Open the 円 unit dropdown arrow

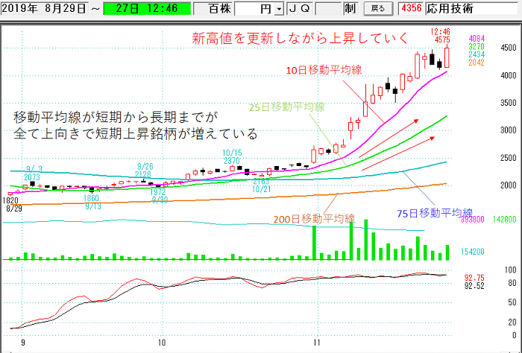279,10
